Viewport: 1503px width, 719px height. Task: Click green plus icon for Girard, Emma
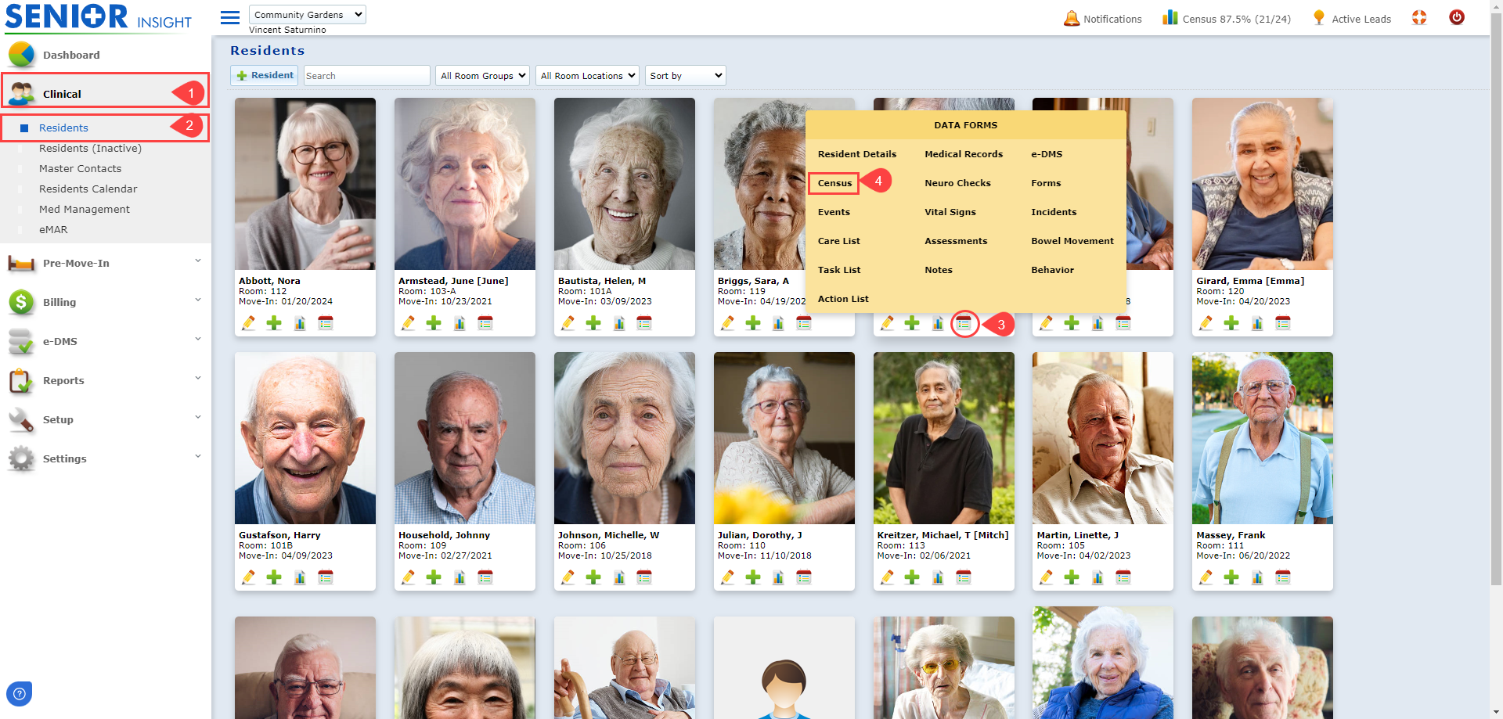[1231, 323]
